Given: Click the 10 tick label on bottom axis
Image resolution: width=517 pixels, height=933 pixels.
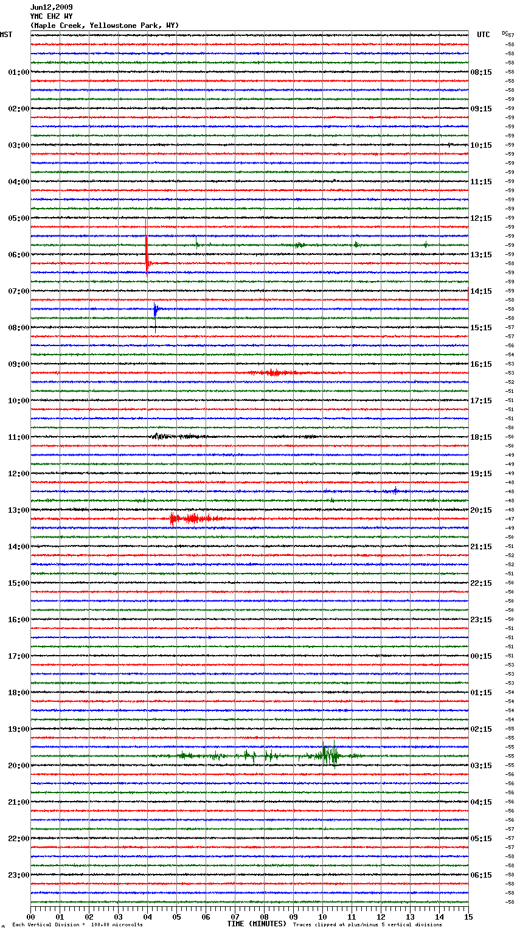Looking at the screenshot, I should [x=322, y=917].
